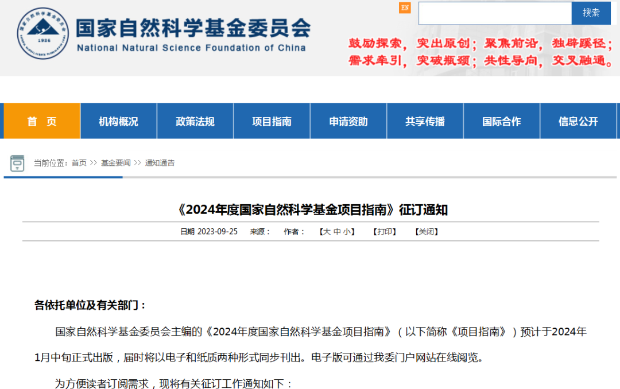This screenshot has width=620, height=389.
Task: Open the 项目指南 menu item
Action: (272, 122)
